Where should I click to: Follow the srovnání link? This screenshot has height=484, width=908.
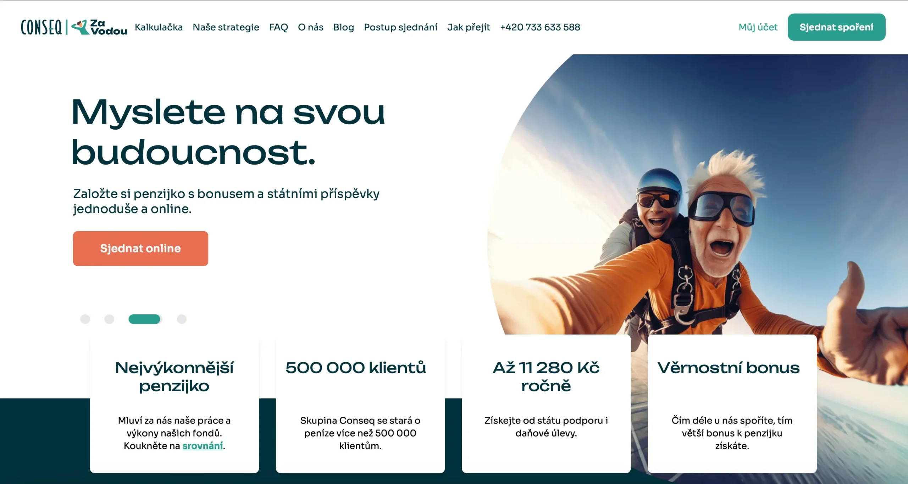point(203,446)
